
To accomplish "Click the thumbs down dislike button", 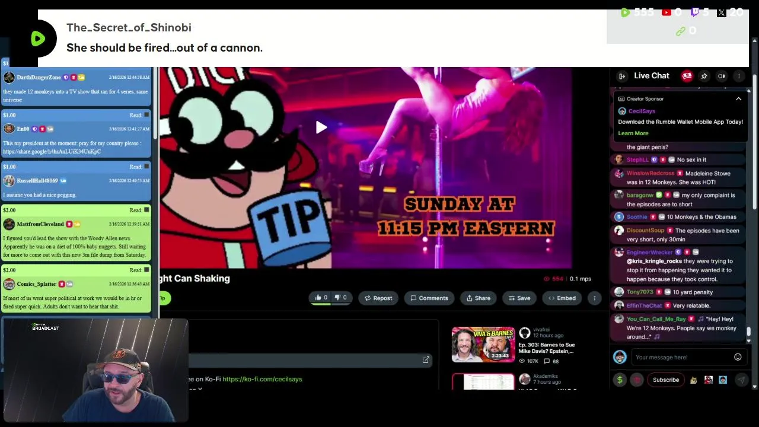I will click(x=340, y=298).
